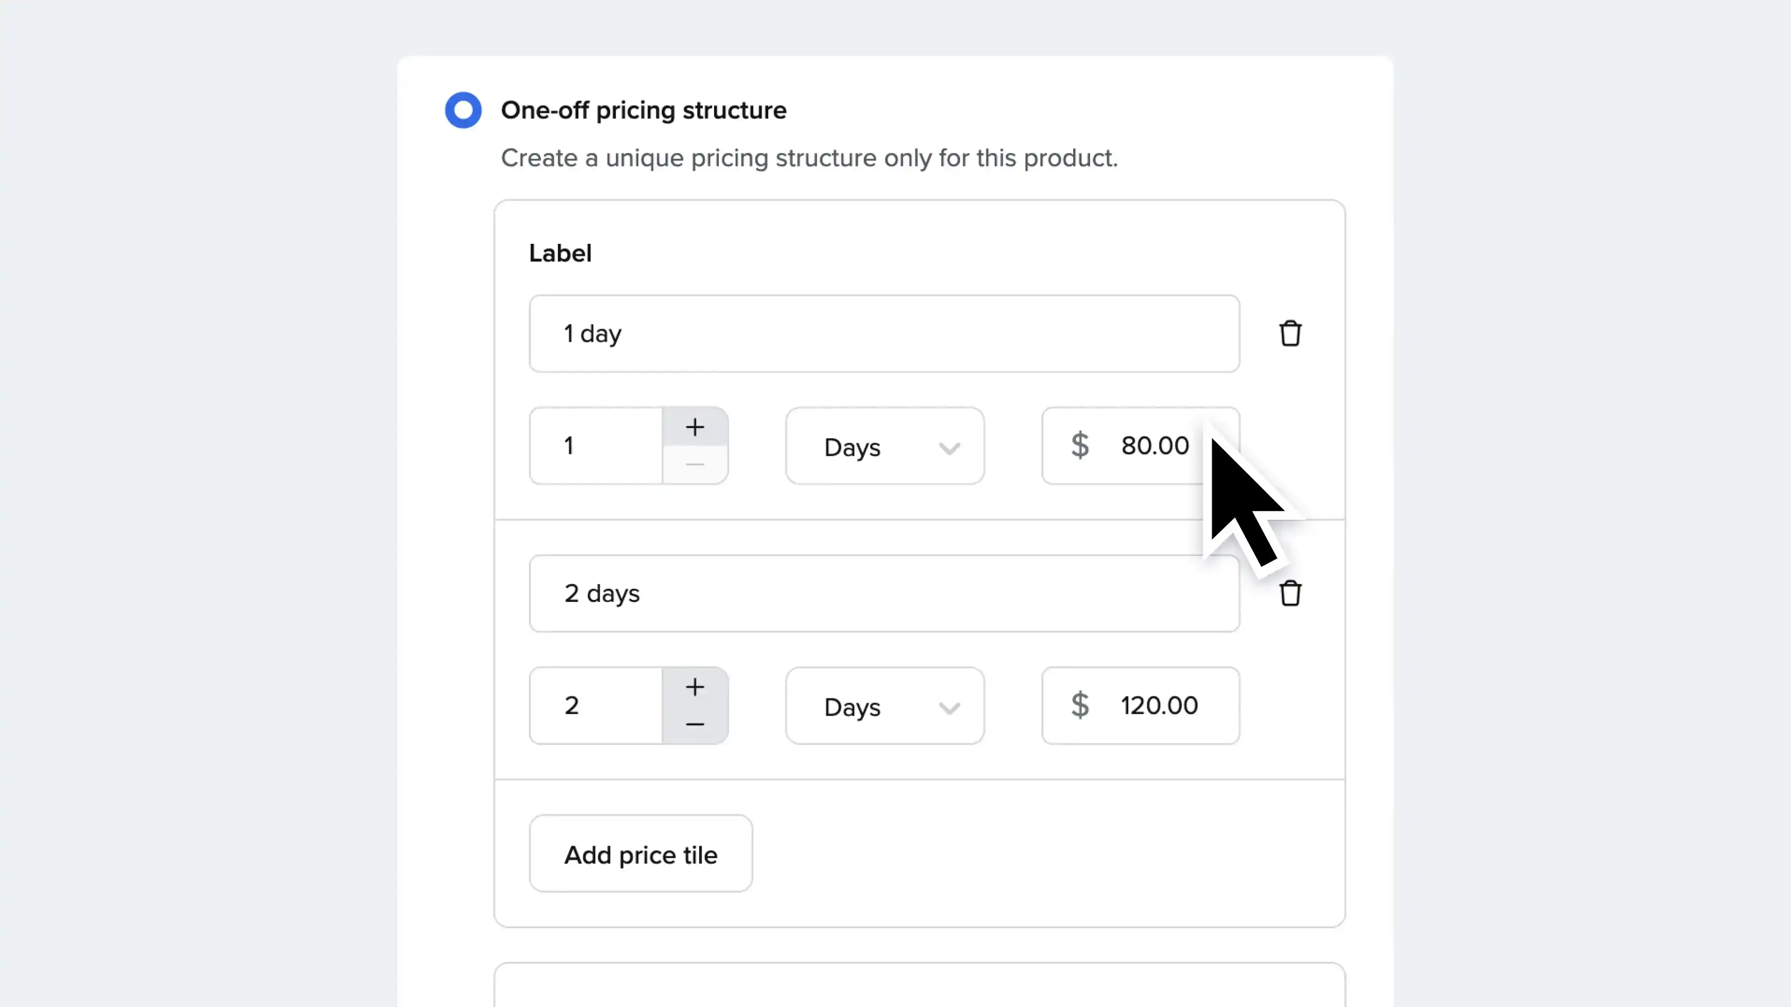Click the dollar sign in 120.00 field

[x=1080, y=705]
